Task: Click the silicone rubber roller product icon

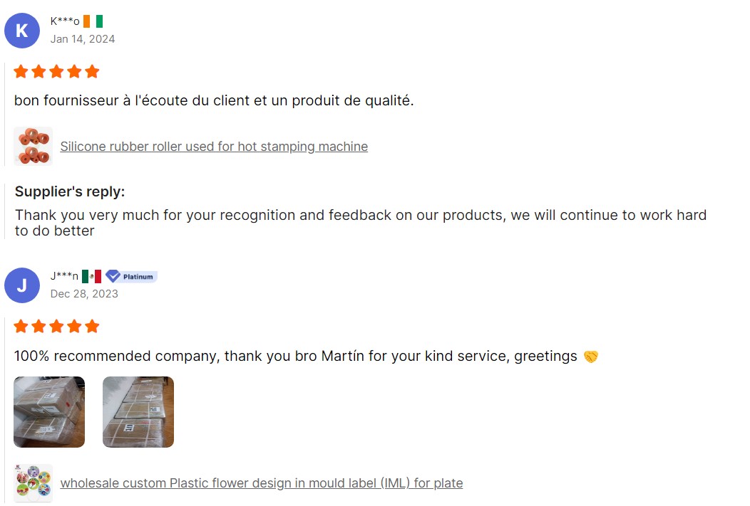Action: tap(34, 146)
